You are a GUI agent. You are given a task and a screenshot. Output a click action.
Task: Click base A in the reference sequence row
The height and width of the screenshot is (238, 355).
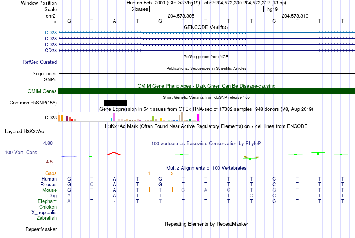[x=115, y=21]
